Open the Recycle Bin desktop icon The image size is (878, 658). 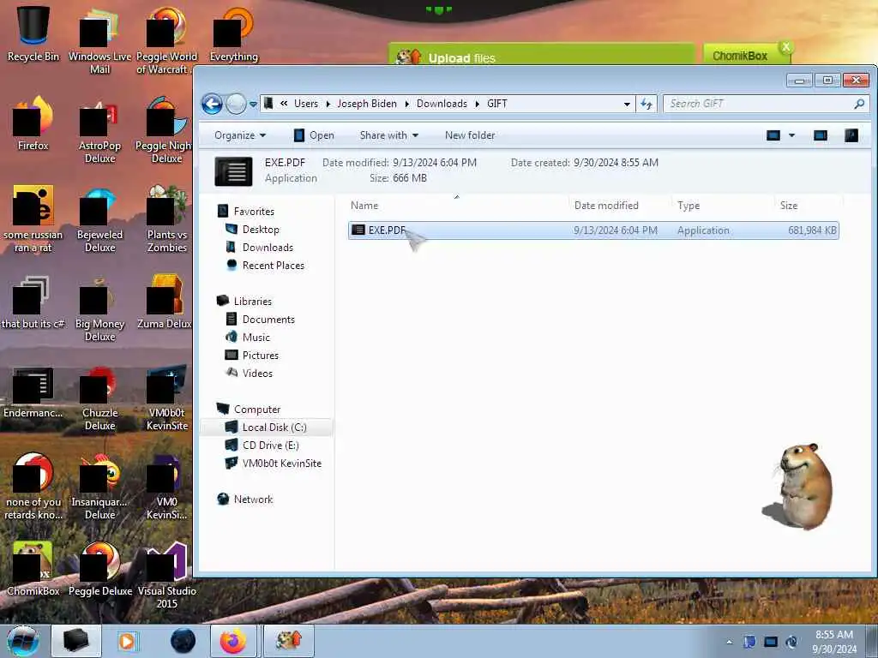click(33, 33)
